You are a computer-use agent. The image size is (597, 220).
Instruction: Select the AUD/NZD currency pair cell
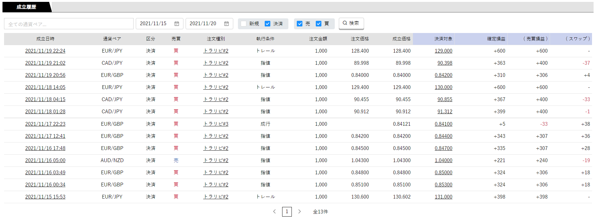(x=112, y=160)
